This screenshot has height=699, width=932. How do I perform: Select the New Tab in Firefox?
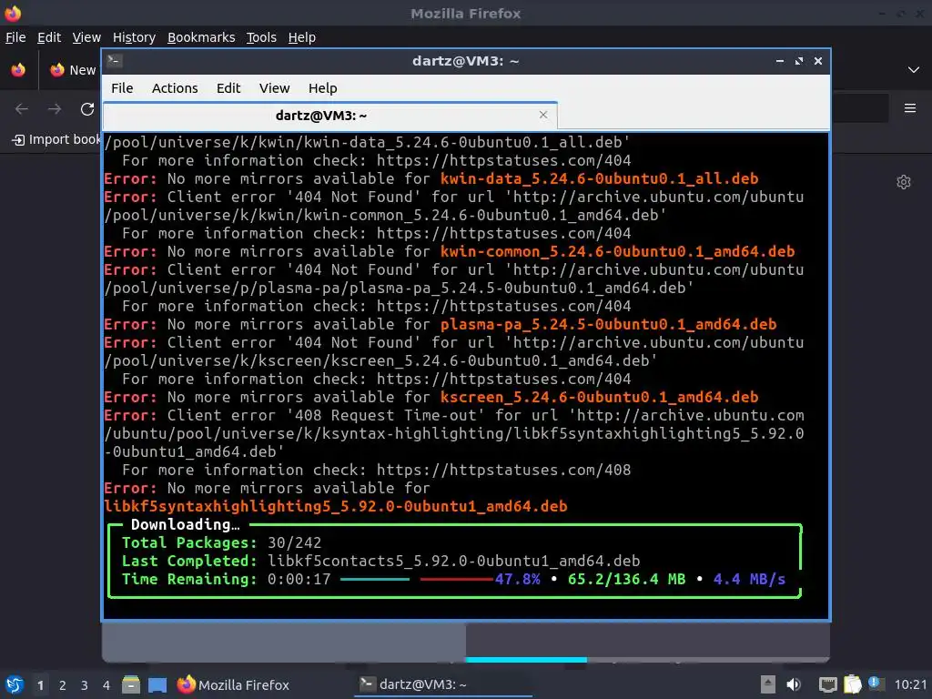coord(73,70)
